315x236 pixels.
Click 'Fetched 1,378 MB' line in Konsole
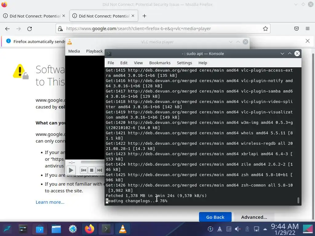click(x=156, y=196)
